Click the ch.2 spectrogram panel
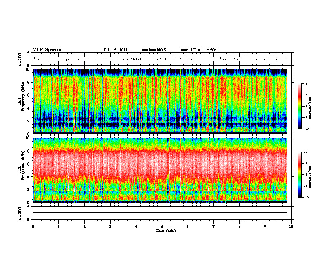 tap(160, 170)
